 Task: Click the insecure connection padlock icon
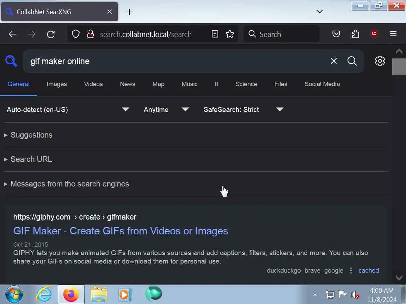tap(90, 34)
